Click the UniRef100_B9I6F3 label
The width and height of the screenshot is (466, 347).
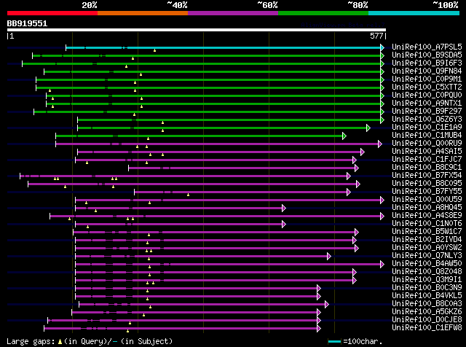pos(427,63)
